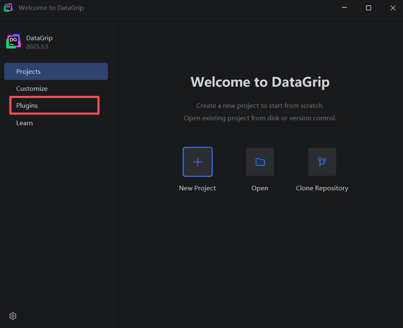Click the DataGrip title bar app icon
The height and width of the screenshot is (328, 403).
(8, 8)
